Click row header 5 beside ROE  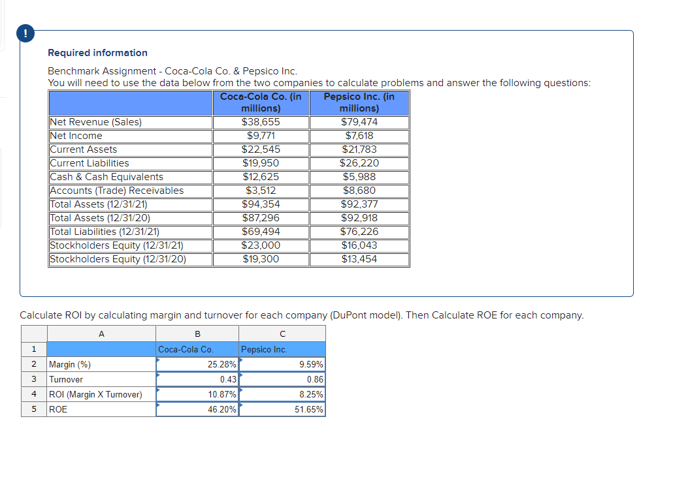click(x=33, y=409)
